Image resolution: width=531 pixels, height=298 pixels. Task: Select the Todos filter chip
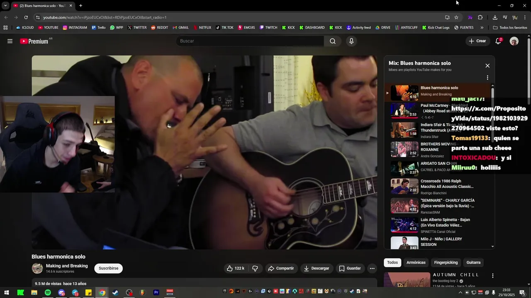click(x=392, y=262)
